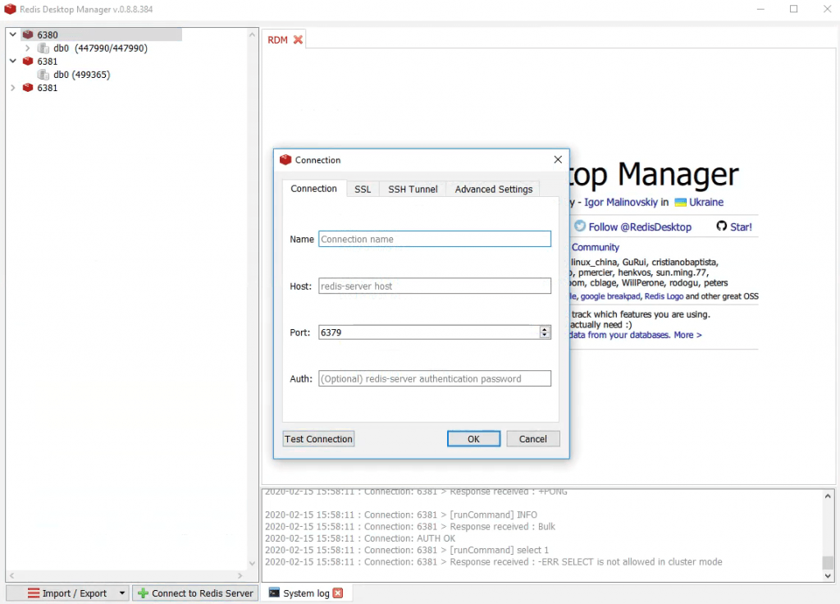
Task: Click the Import / Export menu icon
Action: [x=34, y=593]
